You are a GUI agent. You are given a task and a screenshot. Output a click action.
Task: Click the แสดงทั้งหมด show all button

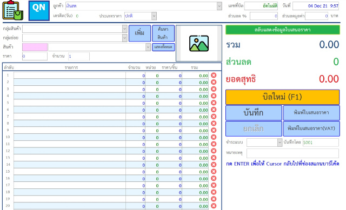pos(163,47)
